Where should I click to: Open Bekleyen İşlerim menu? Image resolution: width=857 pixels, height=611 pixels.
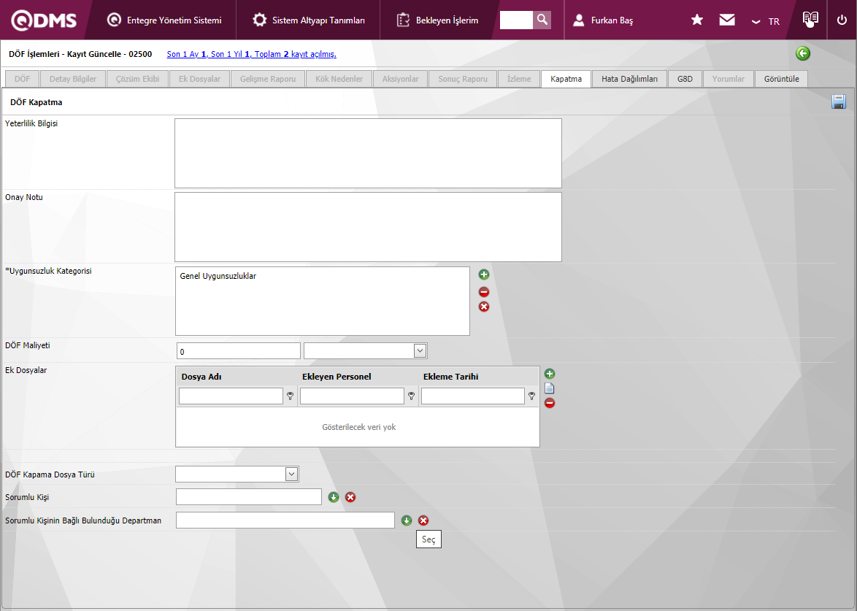point(437,20)
